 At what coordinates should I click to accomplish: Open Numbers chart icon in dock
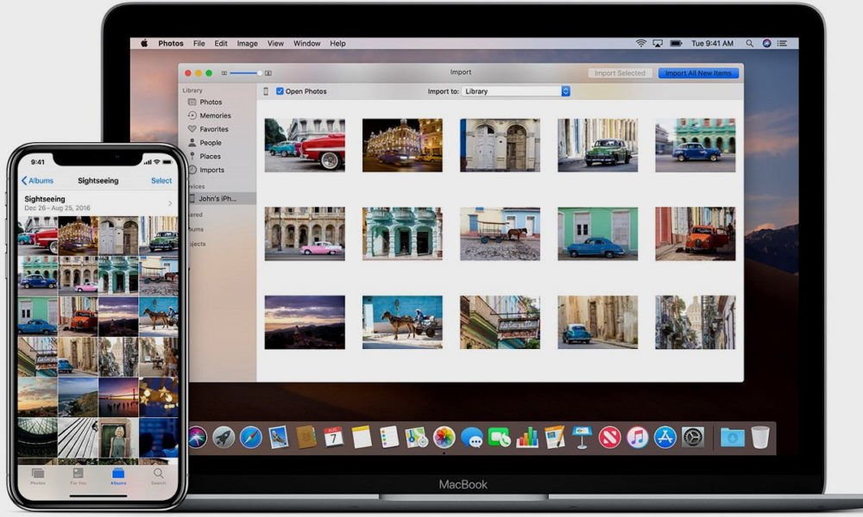[x=527, y=438]
